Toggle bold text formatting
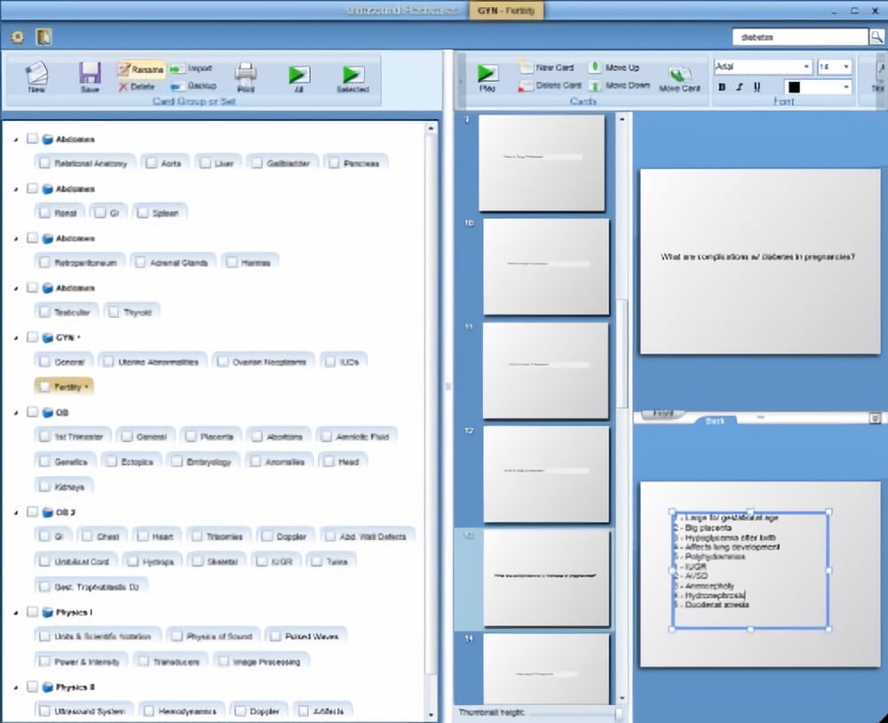This screenshot has width=888, height=723. (x=722, y=87)
